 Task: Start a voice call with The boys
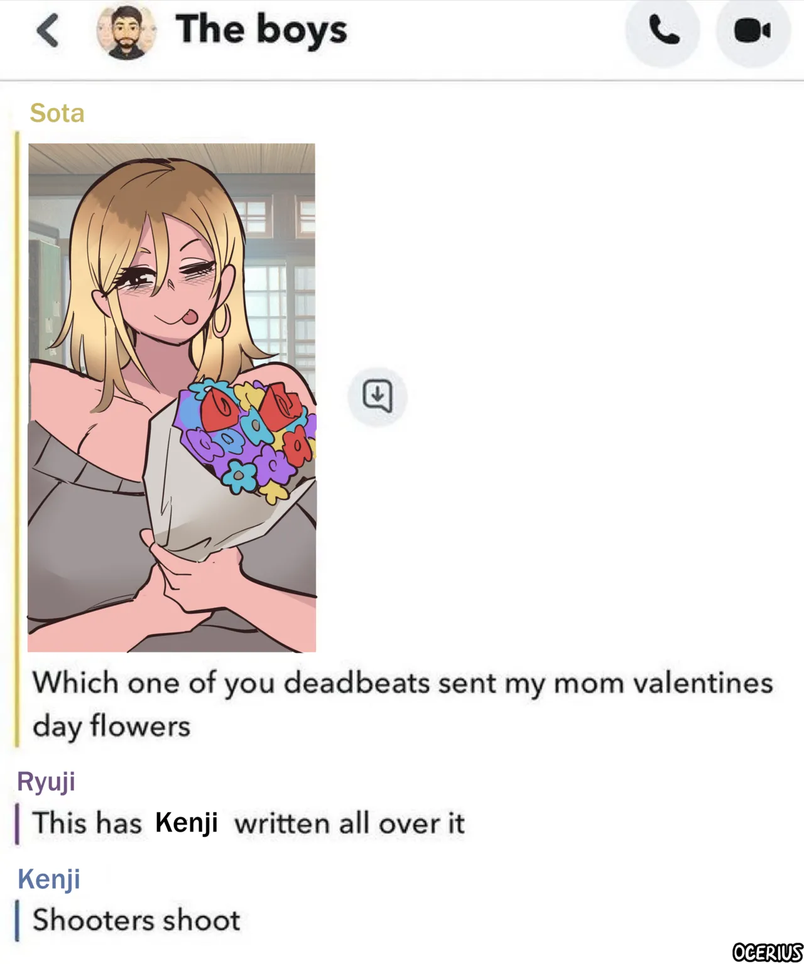click(663, 31)
